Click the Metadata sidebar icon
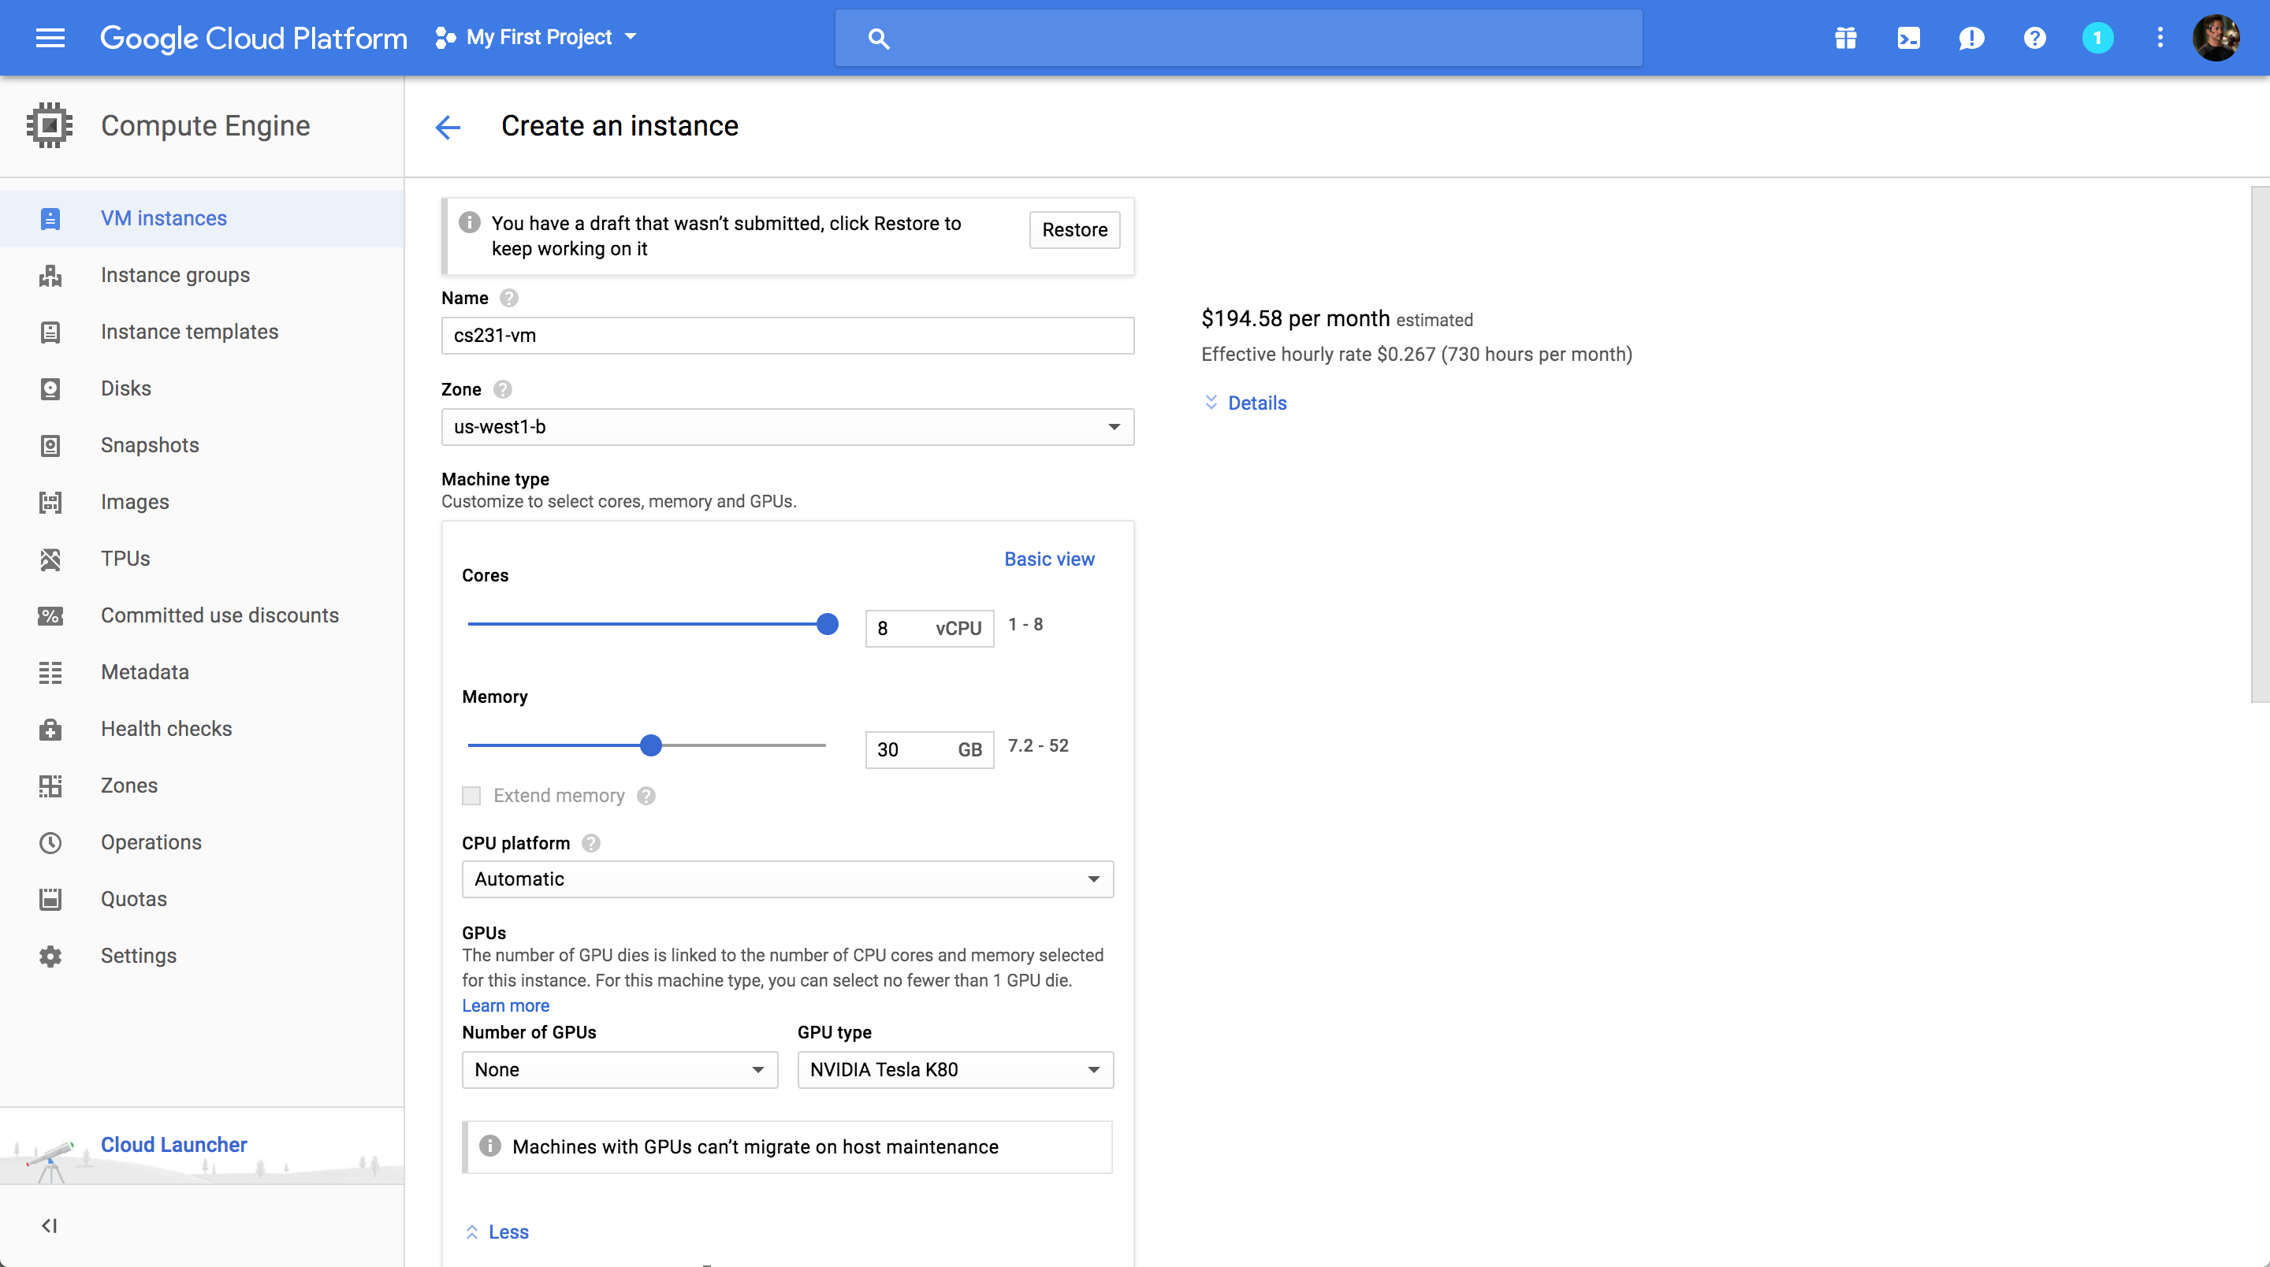 click(50, 673)
